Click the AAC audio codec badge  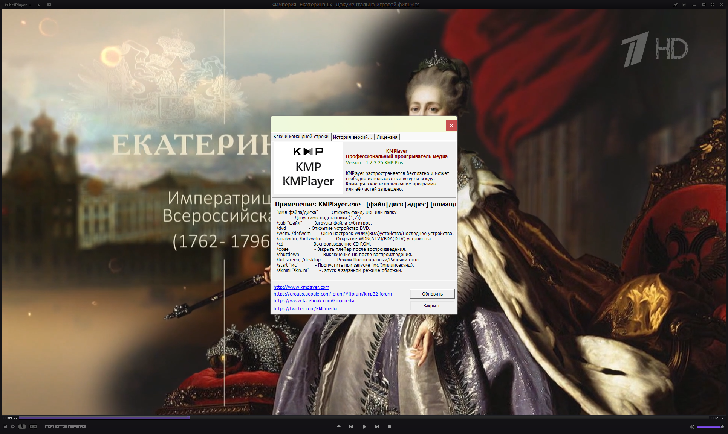72,426
